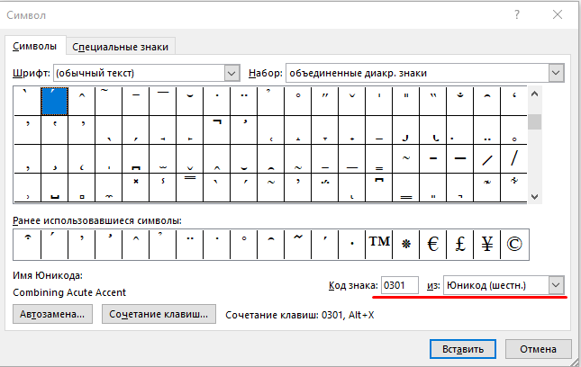The image size is (581, 367).
Task: Open the Автозамена... dialog button
Action: coord(53,314)
